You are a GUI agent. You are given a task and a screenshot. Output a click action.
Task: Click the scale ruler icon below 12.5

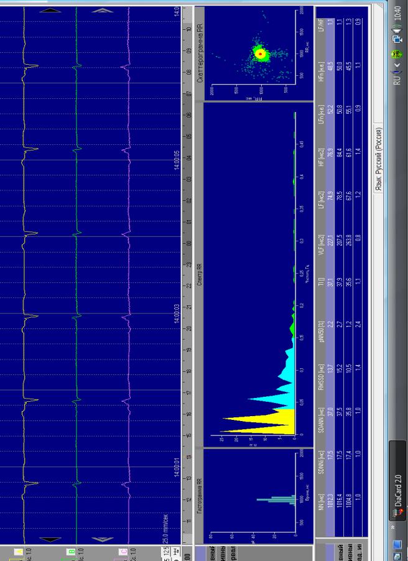tap(176, 551)
